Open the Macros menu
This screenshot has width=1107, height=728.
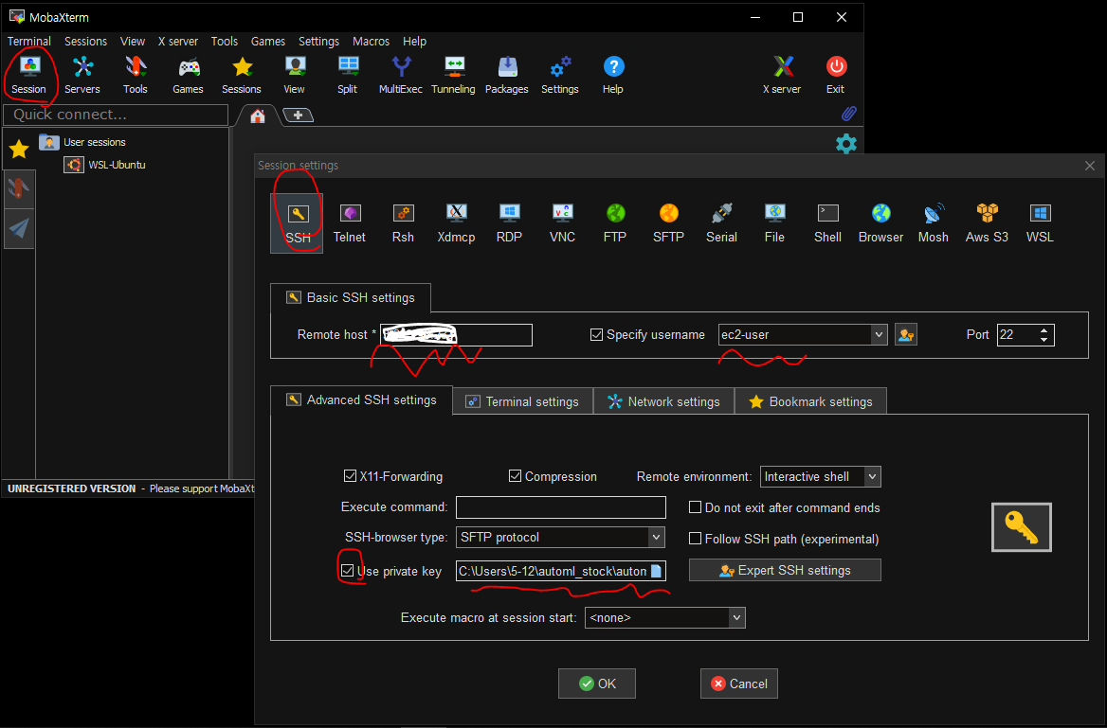(371, 41)
